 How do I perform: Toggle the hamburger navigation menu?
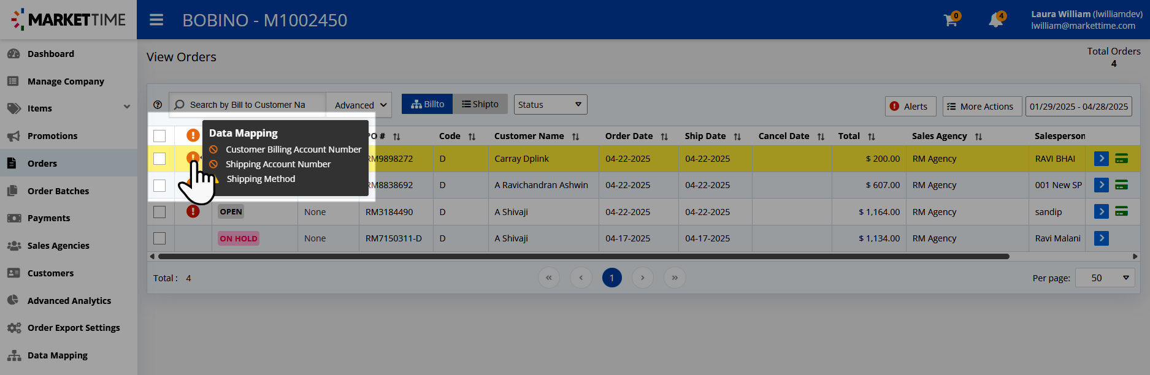(156, 20)
